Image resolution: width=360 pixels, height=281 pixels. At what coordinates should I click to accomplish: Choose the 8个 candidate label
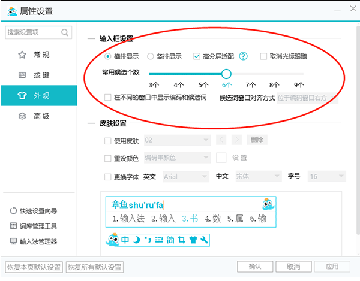[274, 85]
